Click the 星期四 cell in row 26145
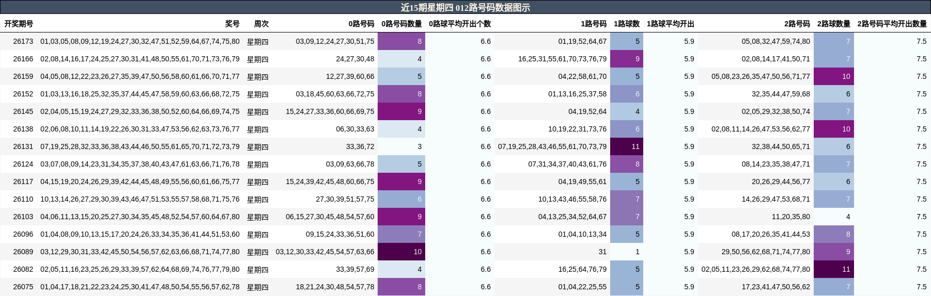The image size is (931, 296). click(x=258, y=111)
